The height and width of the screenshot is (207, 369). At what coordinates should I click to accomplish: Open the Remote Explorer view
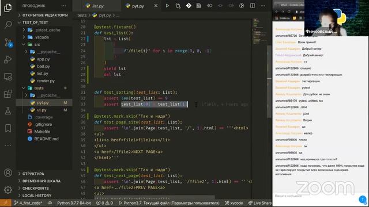(7, 76)
